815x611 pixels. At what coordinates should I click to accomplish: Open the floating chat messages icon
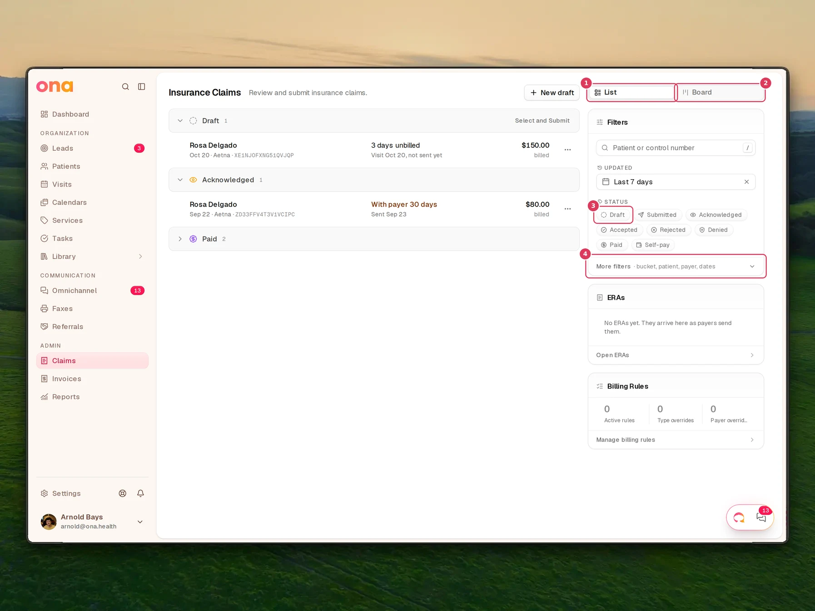(761, 517)
